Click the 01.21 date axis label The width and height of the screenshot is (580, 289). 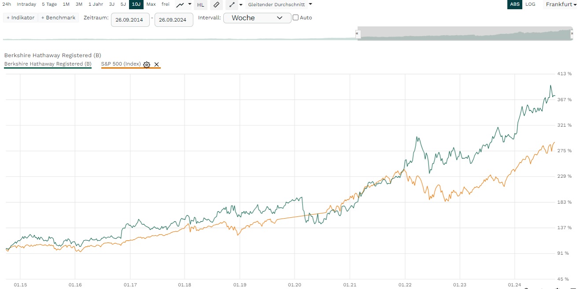350,285
